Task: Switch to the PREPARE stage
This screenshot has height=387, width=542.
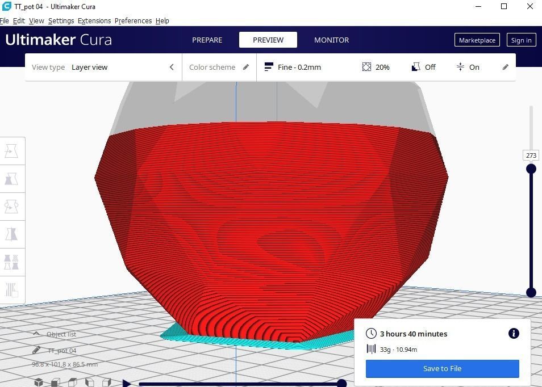Action: (207, 40)
